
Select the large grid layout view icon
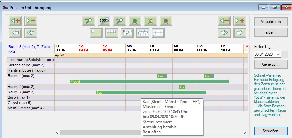(158, 33)
